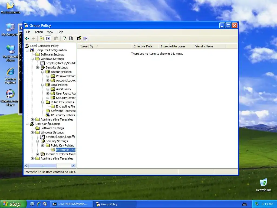
Task: Switch to the C:\WINDOWS\syste... taskbar window
Action: [71, 204]
